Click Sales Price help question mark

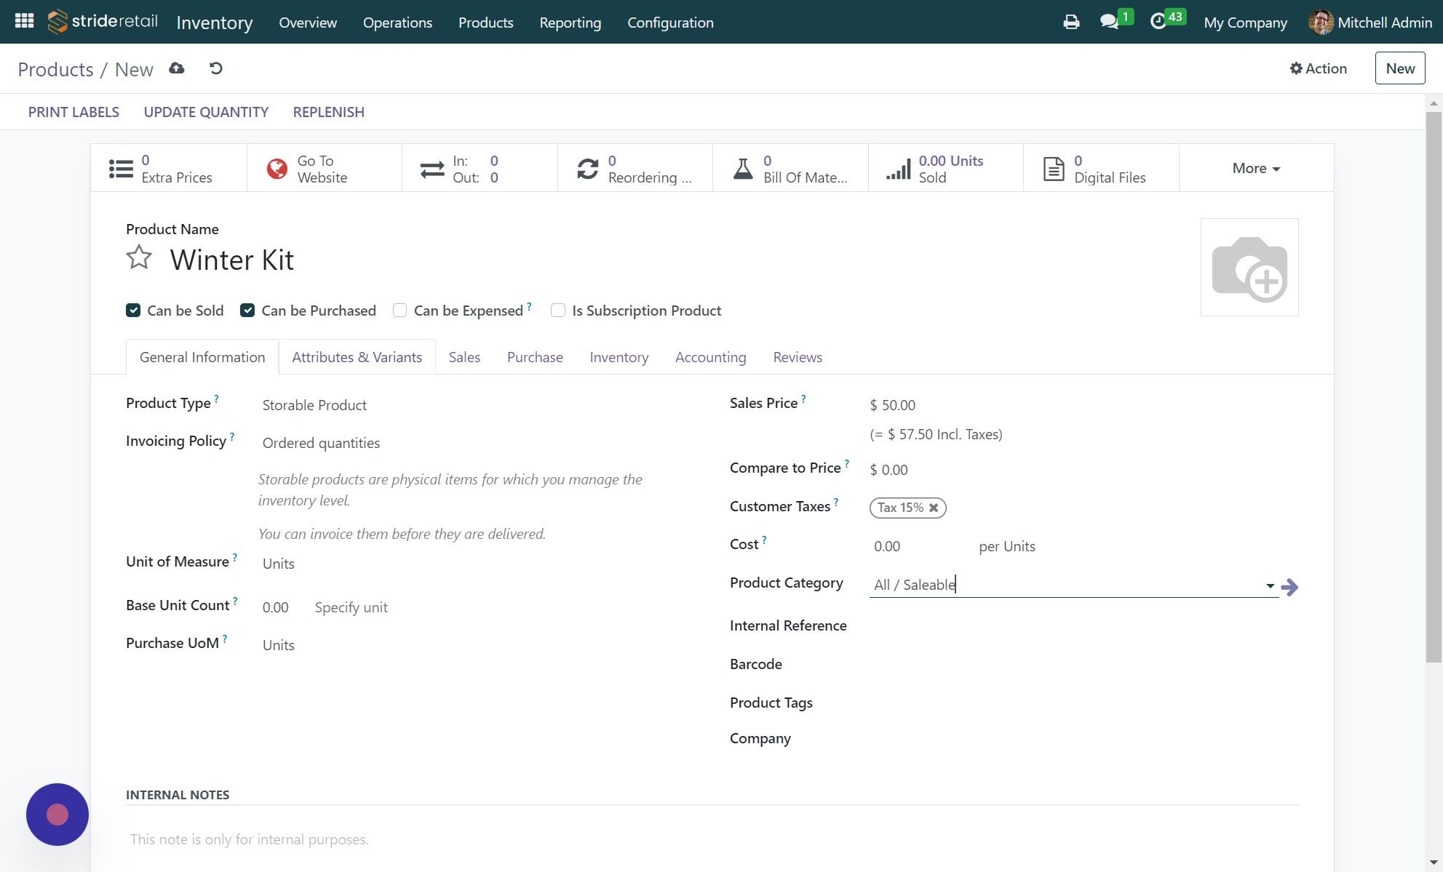click(x=803, y=399)
